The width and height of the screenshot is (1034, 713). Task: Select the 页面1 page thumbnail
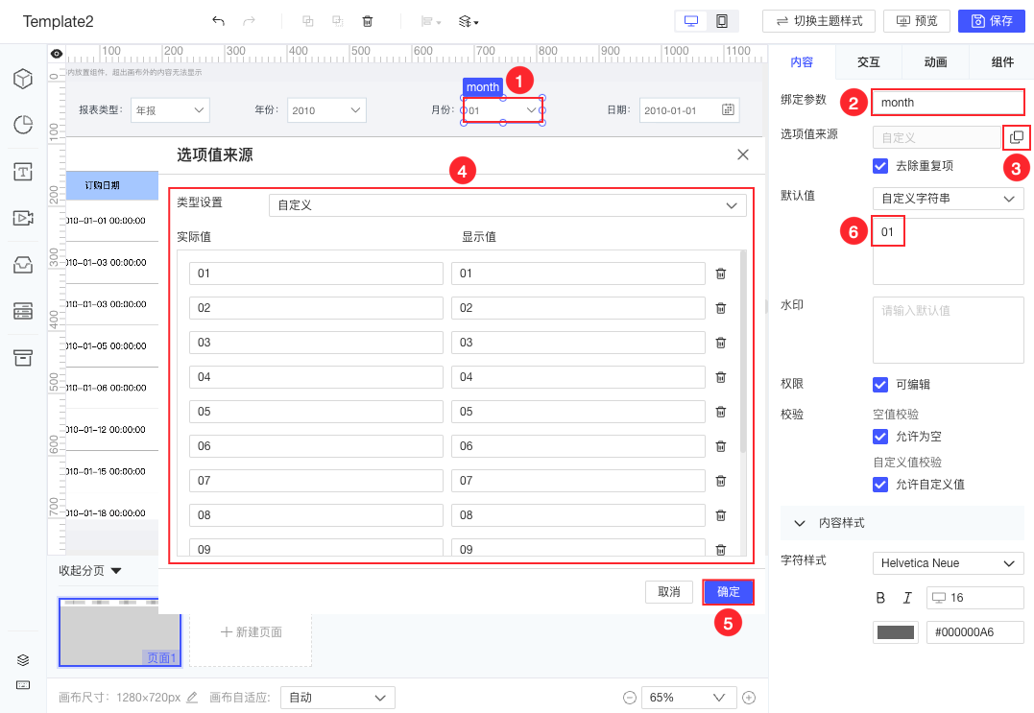click(x=119, y=632)
